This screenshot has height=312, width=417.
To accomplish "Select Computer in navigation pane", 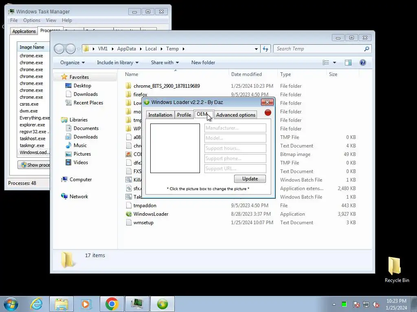I will [x=80, y=180].
